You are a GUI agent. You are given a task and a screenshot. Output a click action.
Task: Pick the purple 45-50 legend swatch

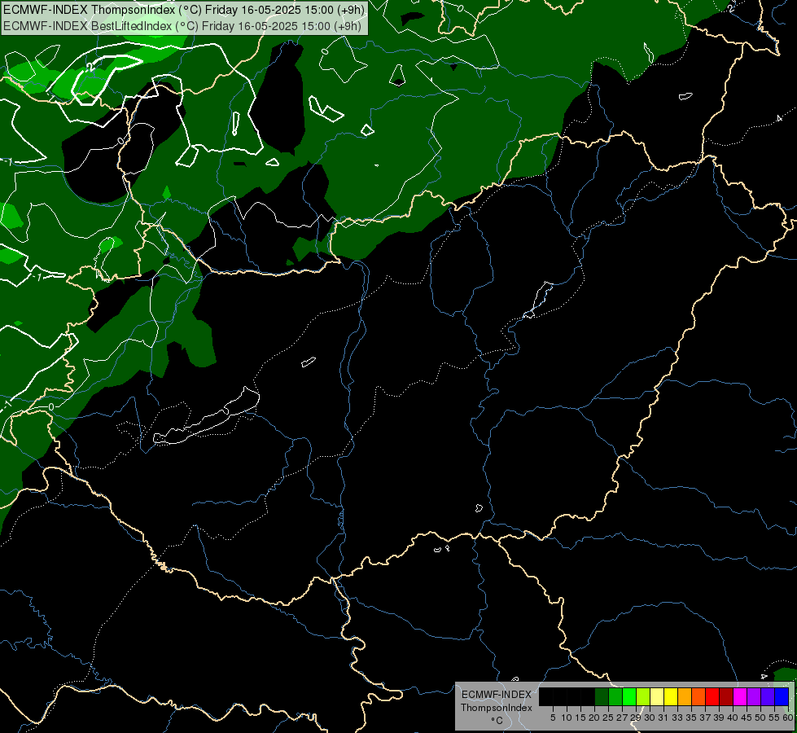754,697
